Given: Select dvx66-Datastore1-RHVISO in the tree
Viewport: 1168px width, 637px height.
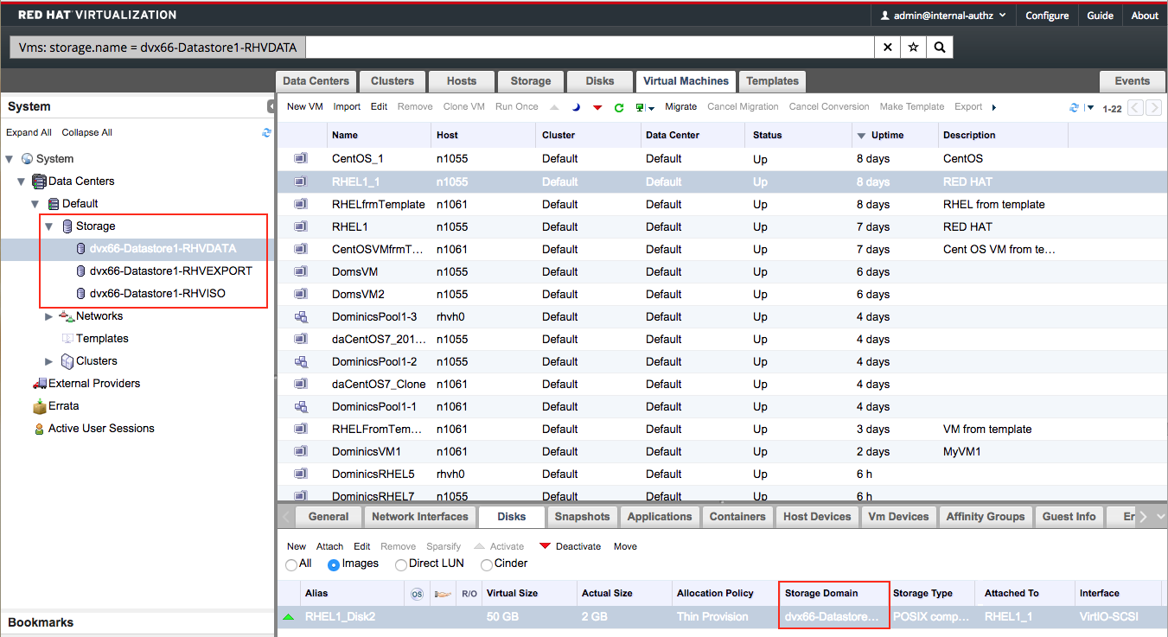Looking at the screenshot, I should tap(157, 294).
